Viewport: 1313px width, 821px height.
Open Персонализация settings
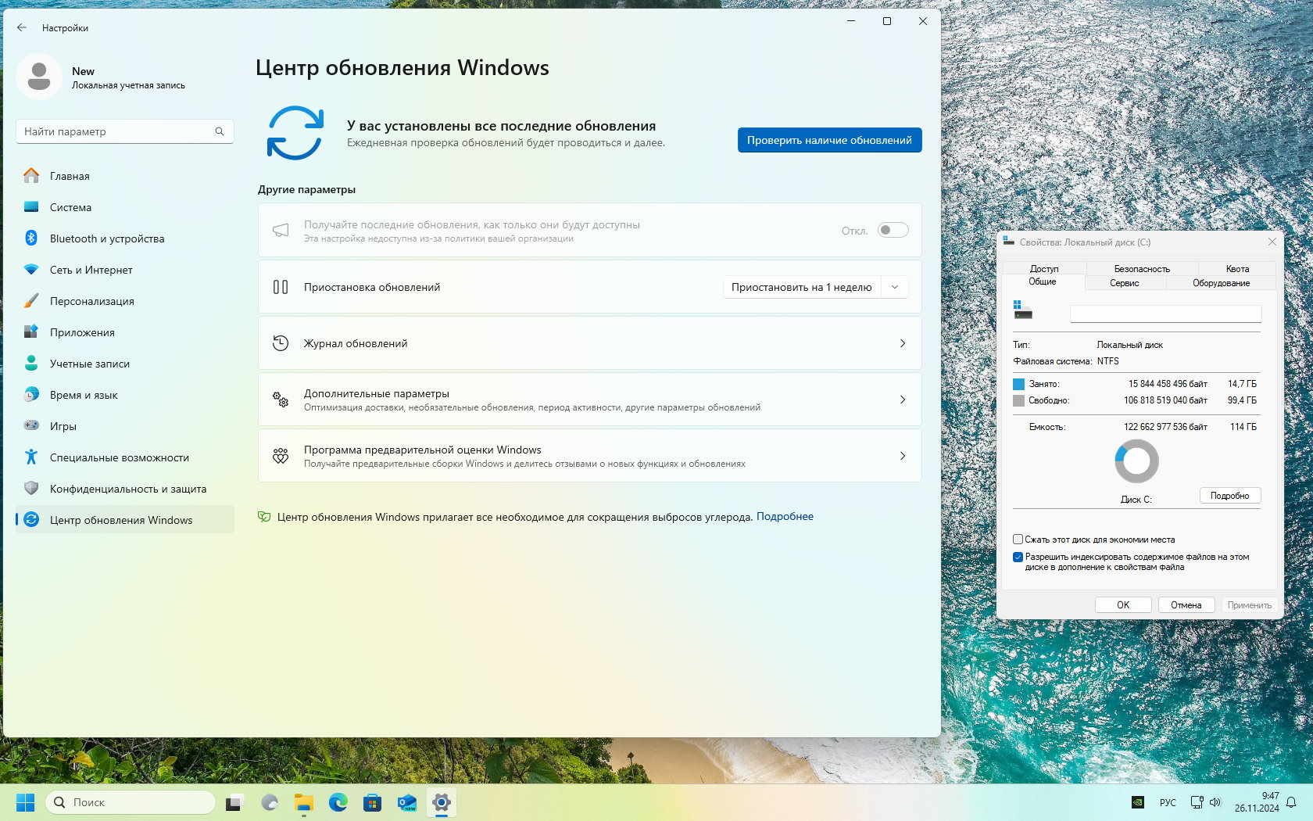click(x=125, y=301)
